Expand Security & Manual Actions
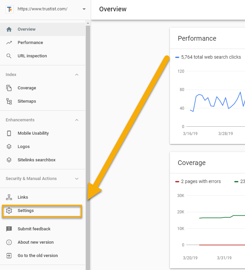 76,178
